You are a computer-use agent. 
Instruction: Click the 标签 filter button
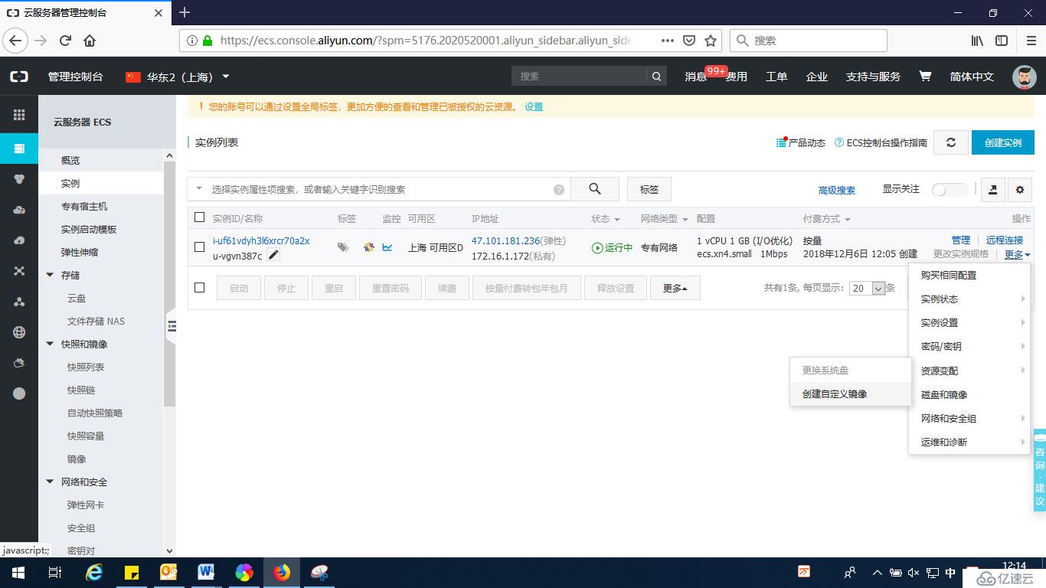coord(649,189)
